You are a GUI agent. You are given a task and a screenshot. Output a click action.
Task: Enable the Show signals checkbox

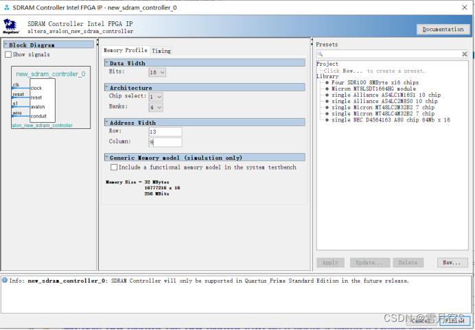8,54
